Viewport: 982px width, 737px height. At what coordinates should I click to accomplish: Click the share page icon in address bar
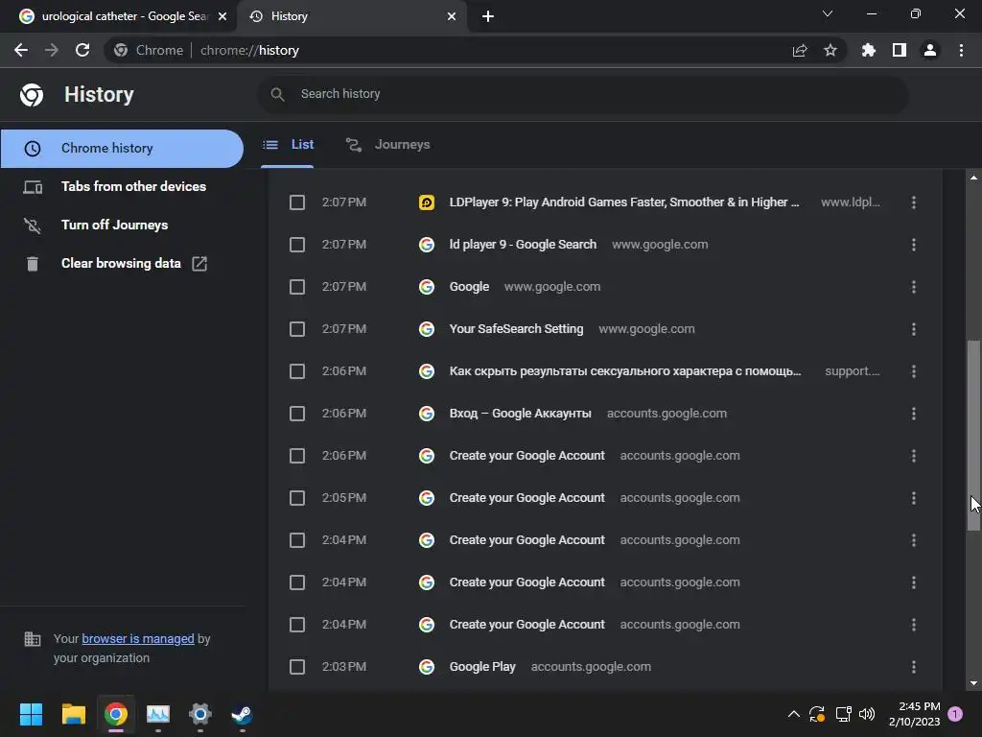click(800, 50)
